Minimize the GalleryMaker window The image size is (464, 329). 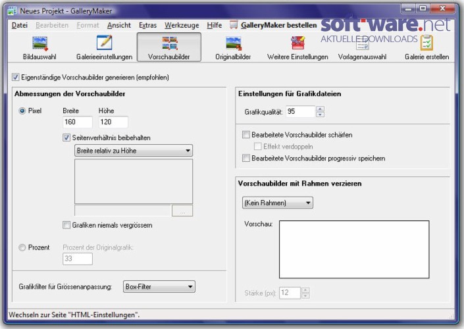pyautogui.click(x=408, y=9)
